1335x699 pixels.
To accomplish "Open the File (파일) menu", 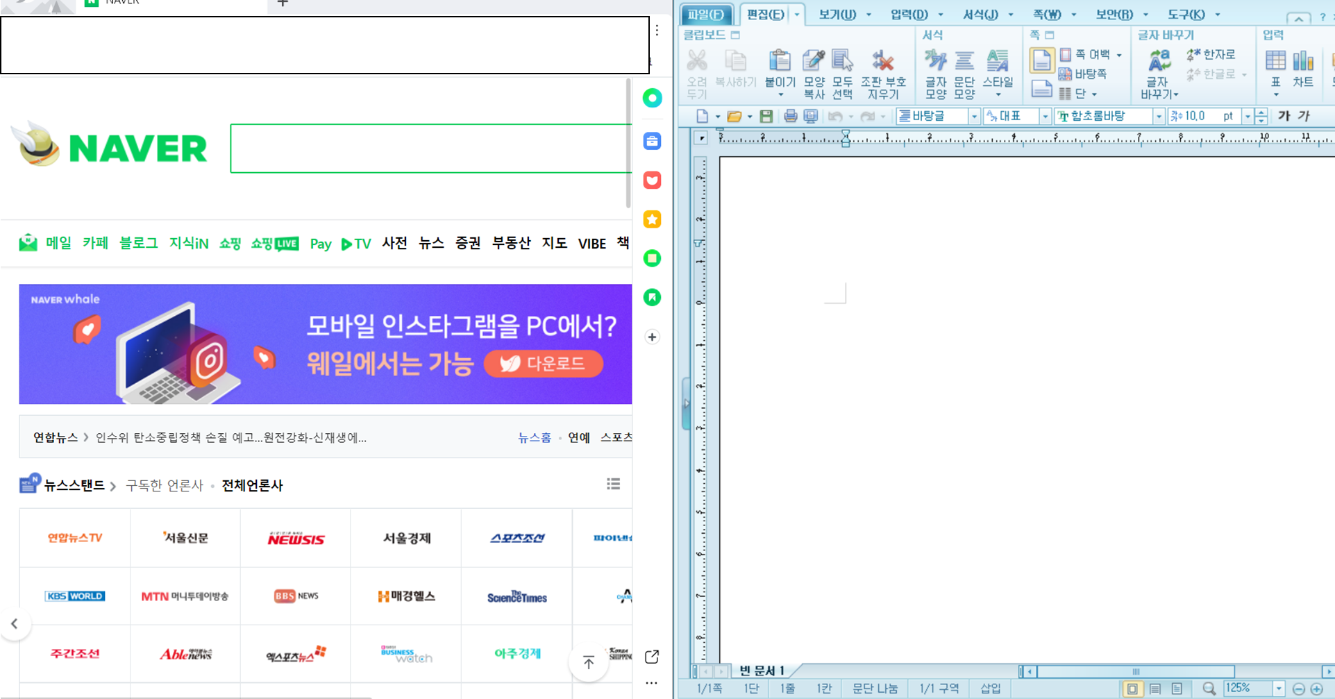I will coord(707,15).
